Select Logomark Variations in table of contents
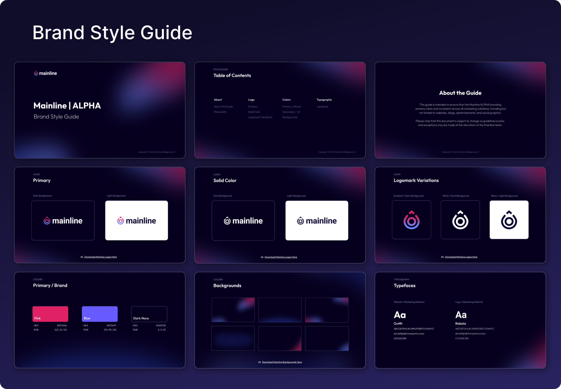561x389 pixels. tap(260, 117)
